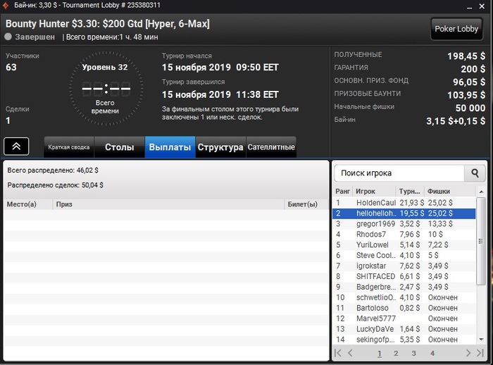Select highlighted player hellohelloh..

click(404, 214)
